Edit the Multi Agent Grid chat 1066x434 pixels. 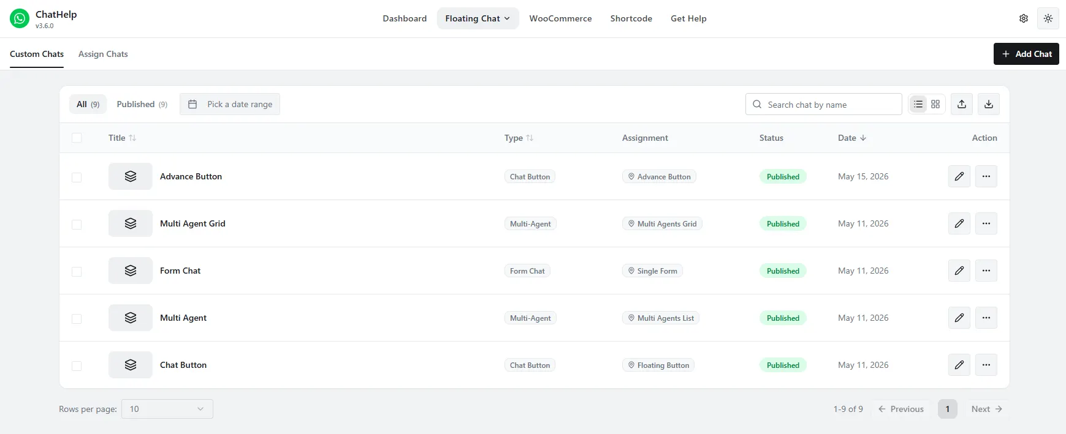tap(959, 223)
